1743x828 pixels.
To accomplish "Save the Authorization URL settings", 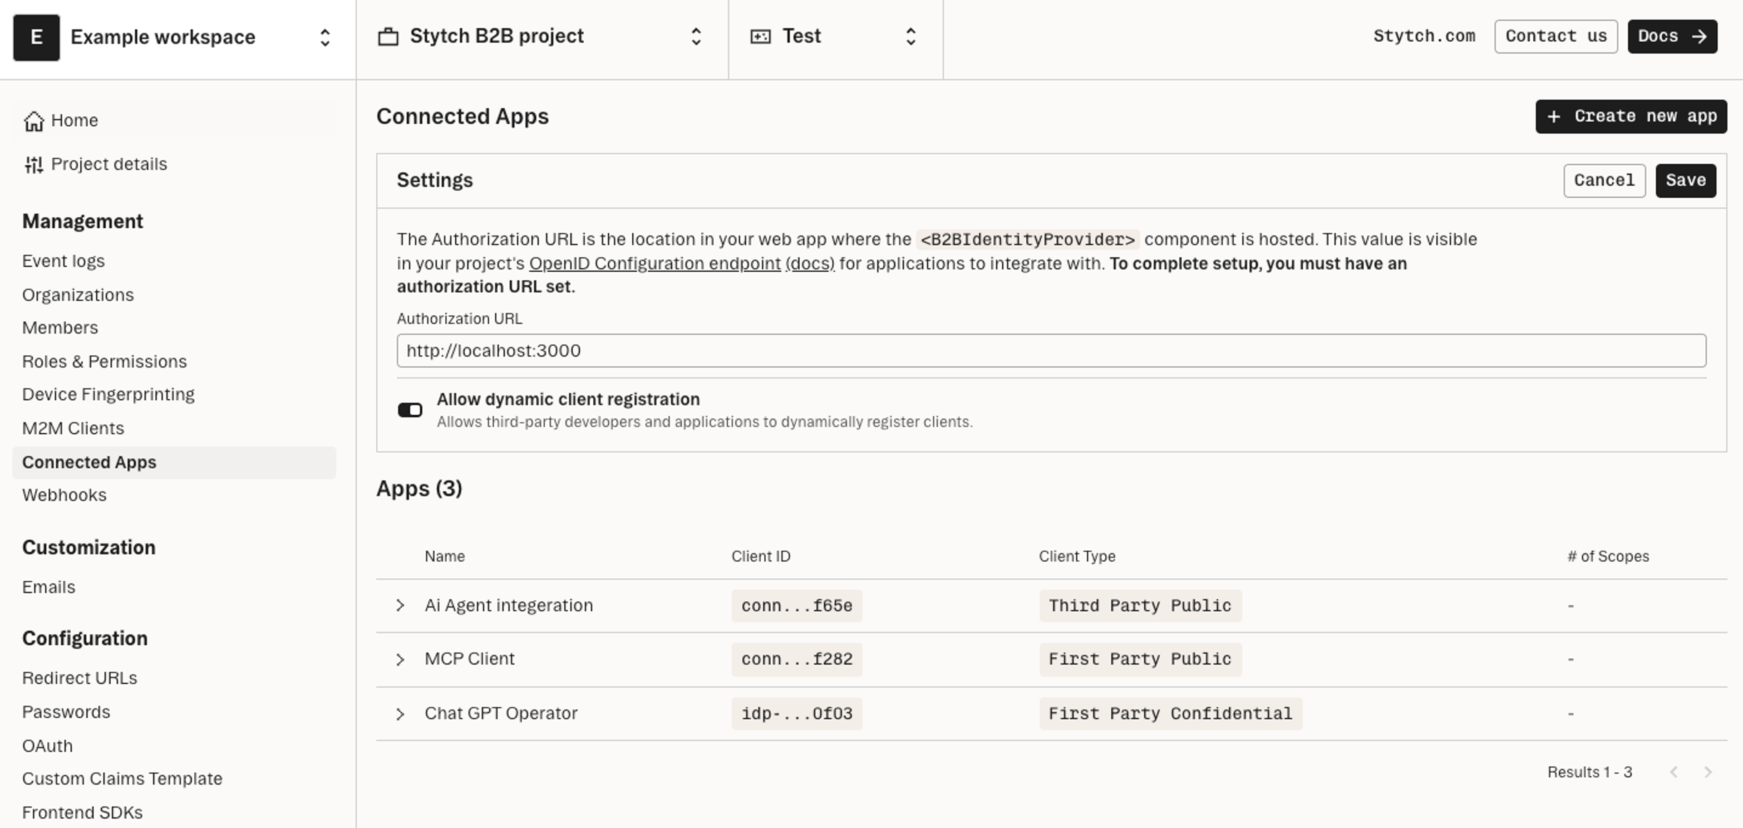I will (1685, 181).
